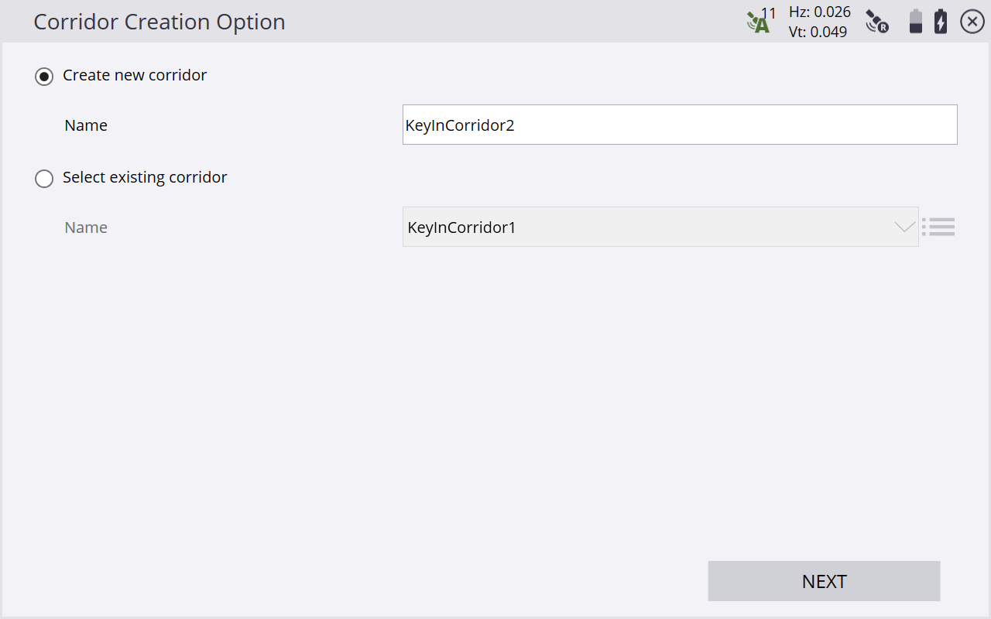Click the Name label under Select existing corridor
The image size is (991, 619).
coord(86,227)
